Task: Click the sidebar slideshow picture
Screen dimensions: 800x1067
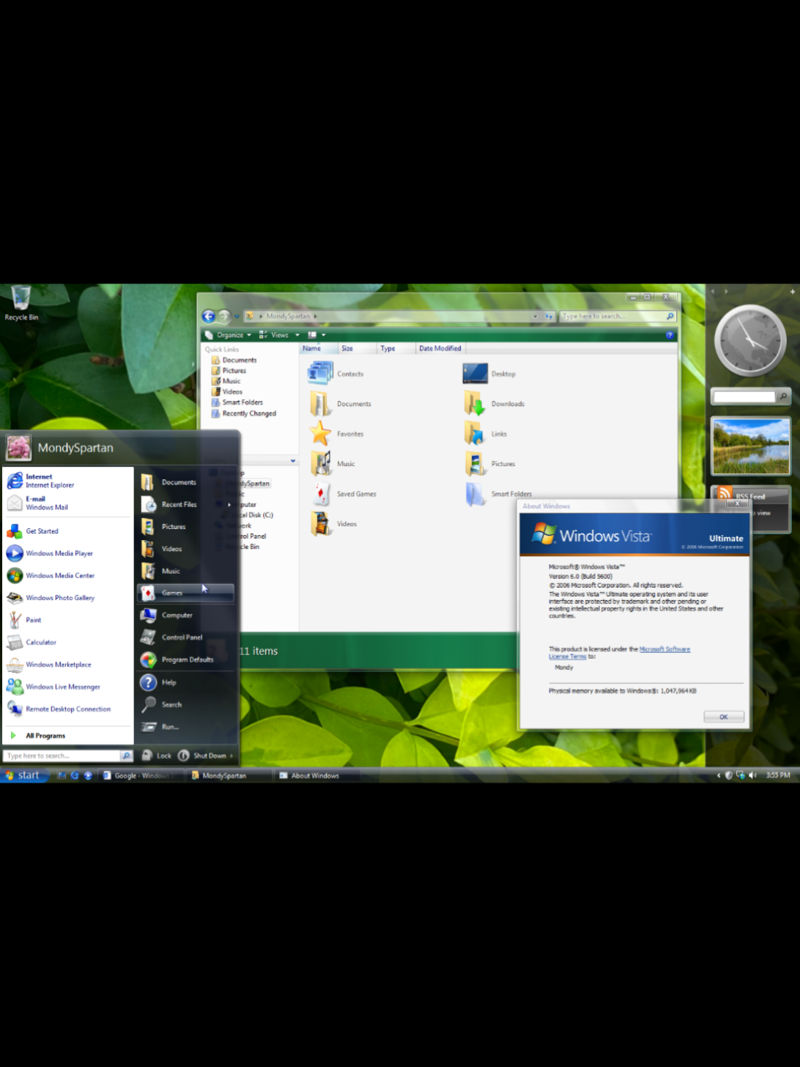Action: coord(751,446)
